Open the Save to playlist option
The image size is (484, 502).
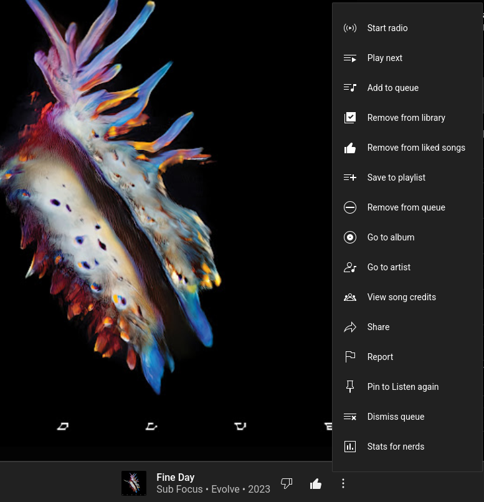(x=396, y=178)
